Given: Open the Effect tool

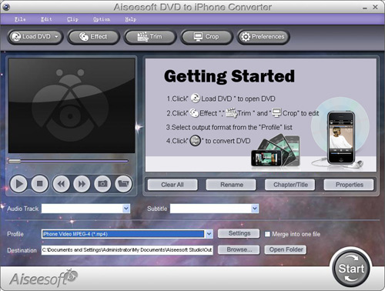Looking at the screenshot, I should pyautogui.click(x=93, y=37).
